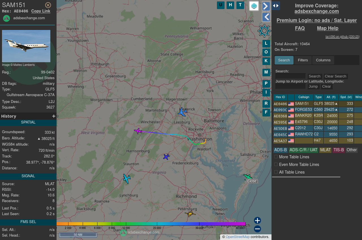Click the left-arrow sidebar collapse button
The width and height of the screenshot is (362, 240).
[266, 17]
